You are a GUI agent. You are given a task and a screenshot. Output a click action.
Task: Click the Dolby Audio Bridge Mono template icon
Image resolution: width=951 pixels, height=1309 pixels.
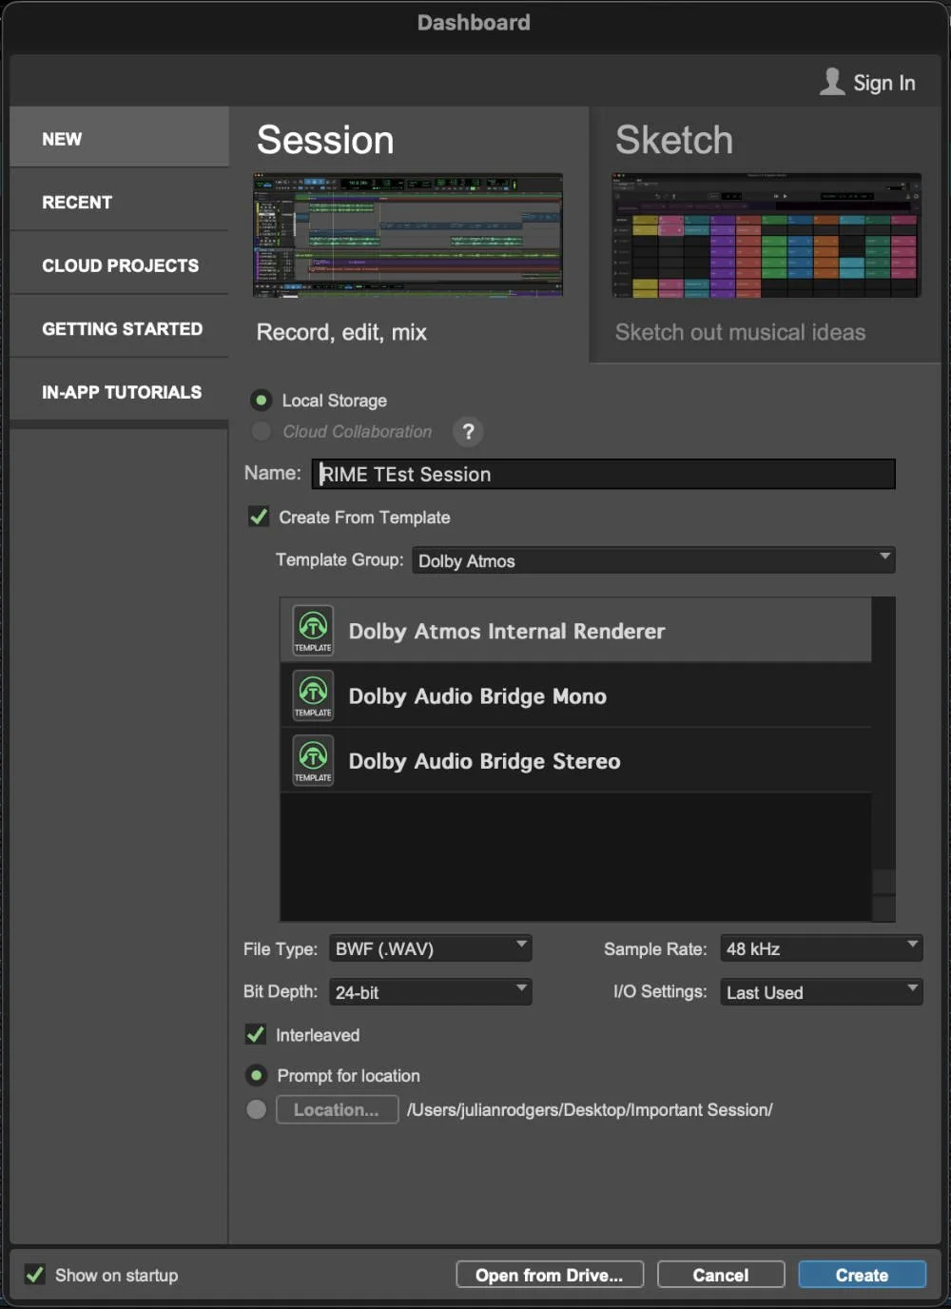pyautogui.click(x=313, y=696)
